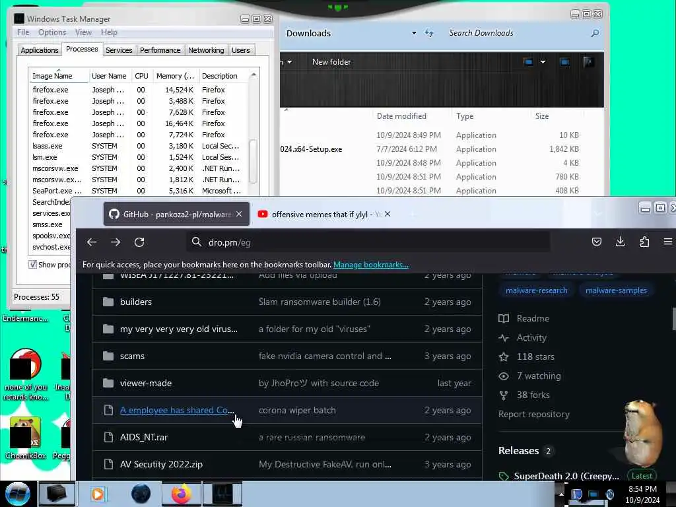
Task: Toggle Show processes from all users checkbox
Action: click(x=33, y=264)
